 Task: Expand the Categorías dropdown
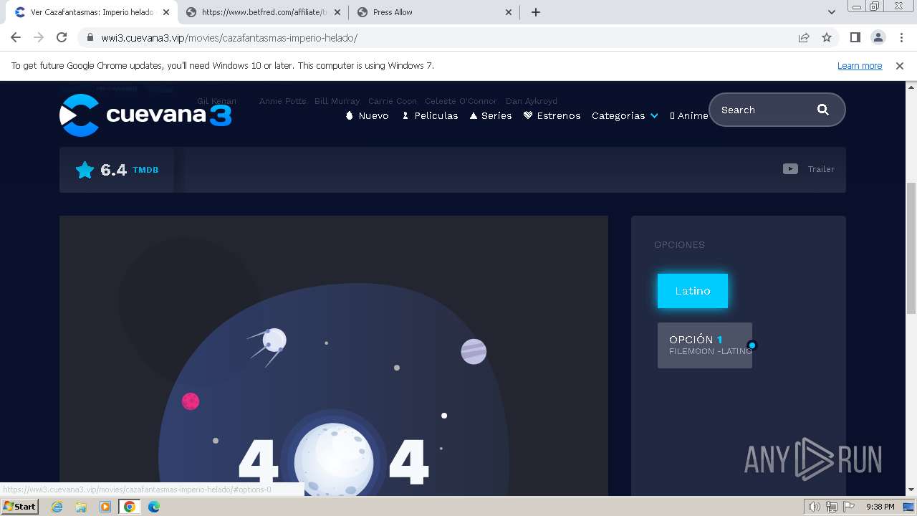pos(625,115)
